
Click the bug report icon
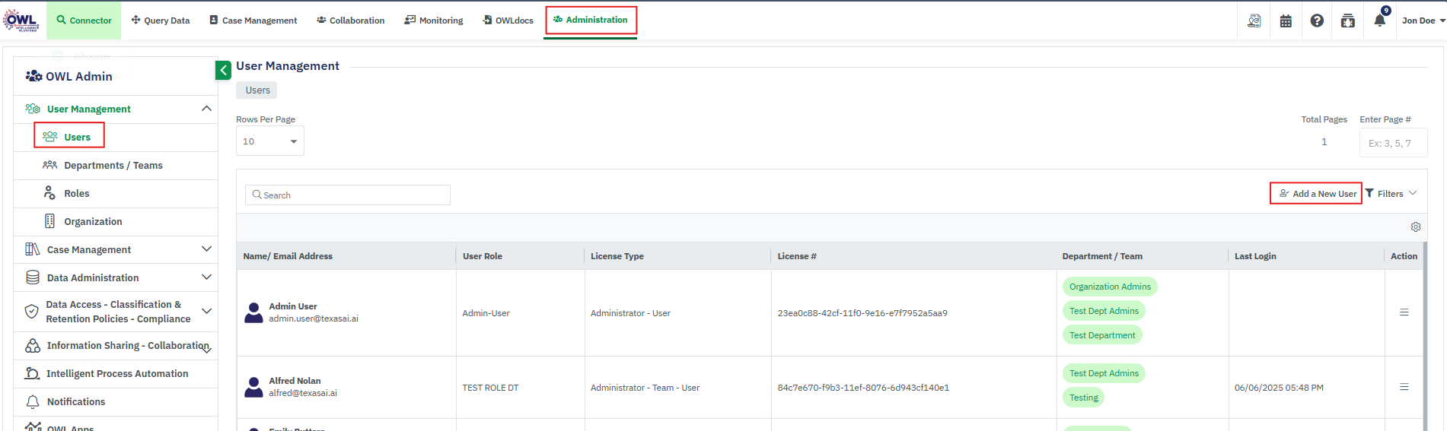[1348, 21]
